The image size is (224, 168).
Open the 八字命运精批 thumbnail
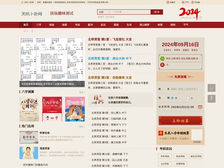29,109
